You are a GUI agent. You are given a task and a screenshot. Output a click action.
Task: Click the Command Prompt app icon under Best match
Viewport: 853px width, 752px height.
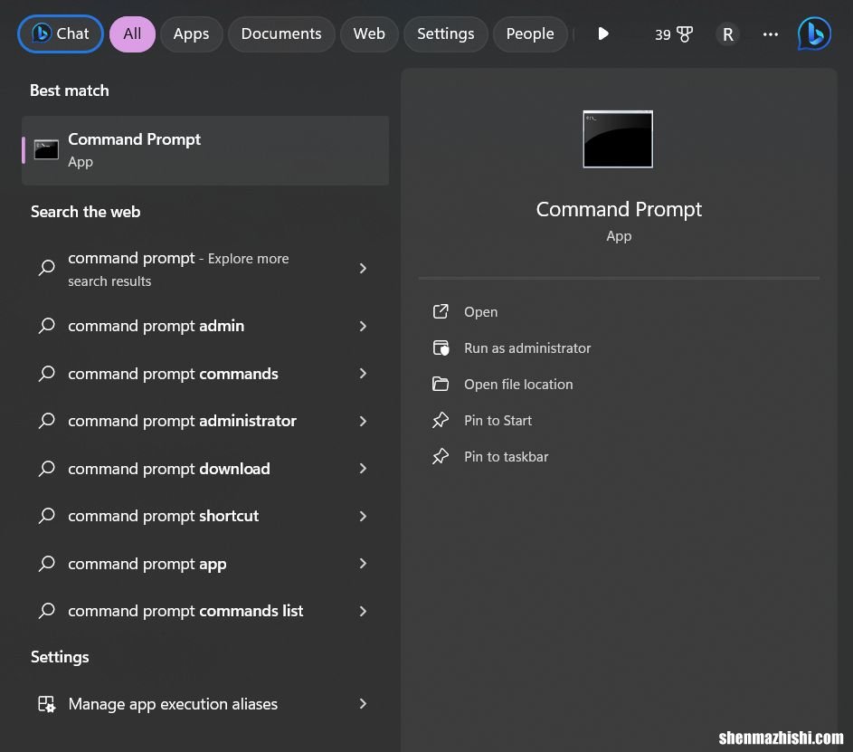45,149
